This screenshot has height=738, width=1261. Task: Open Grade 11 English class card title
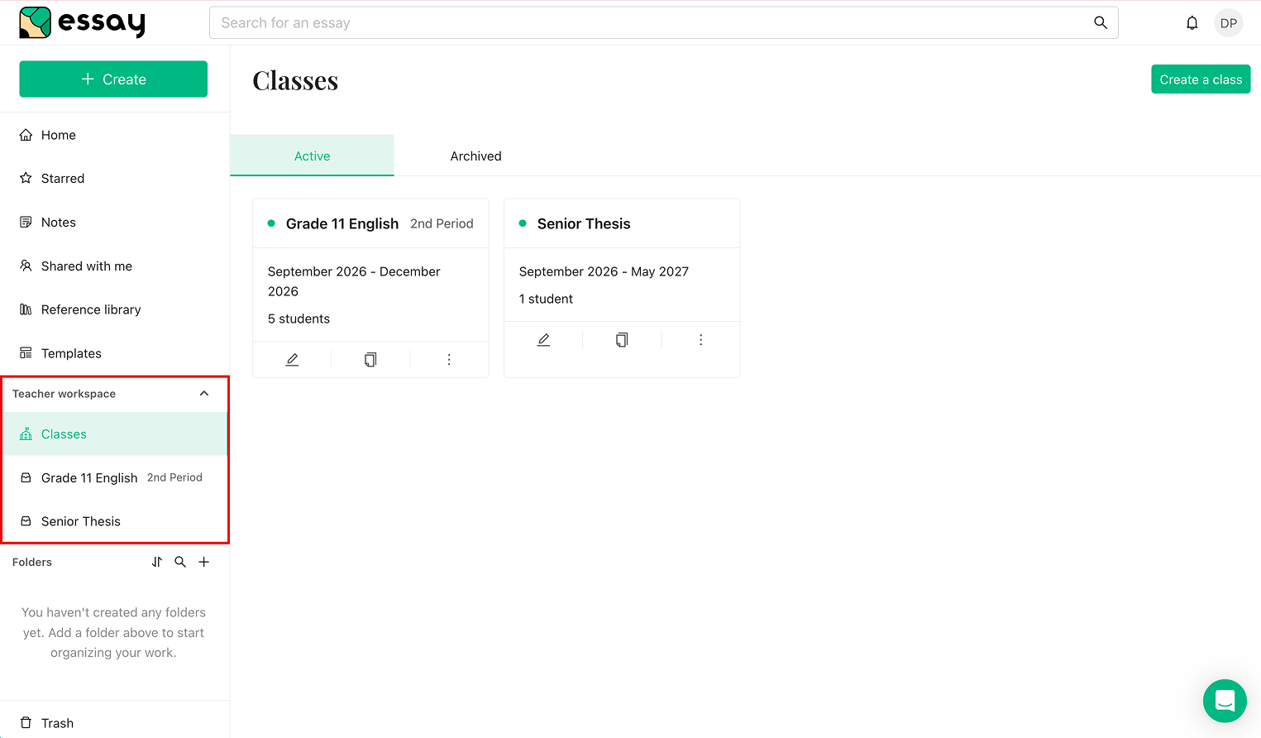[342, 223]
